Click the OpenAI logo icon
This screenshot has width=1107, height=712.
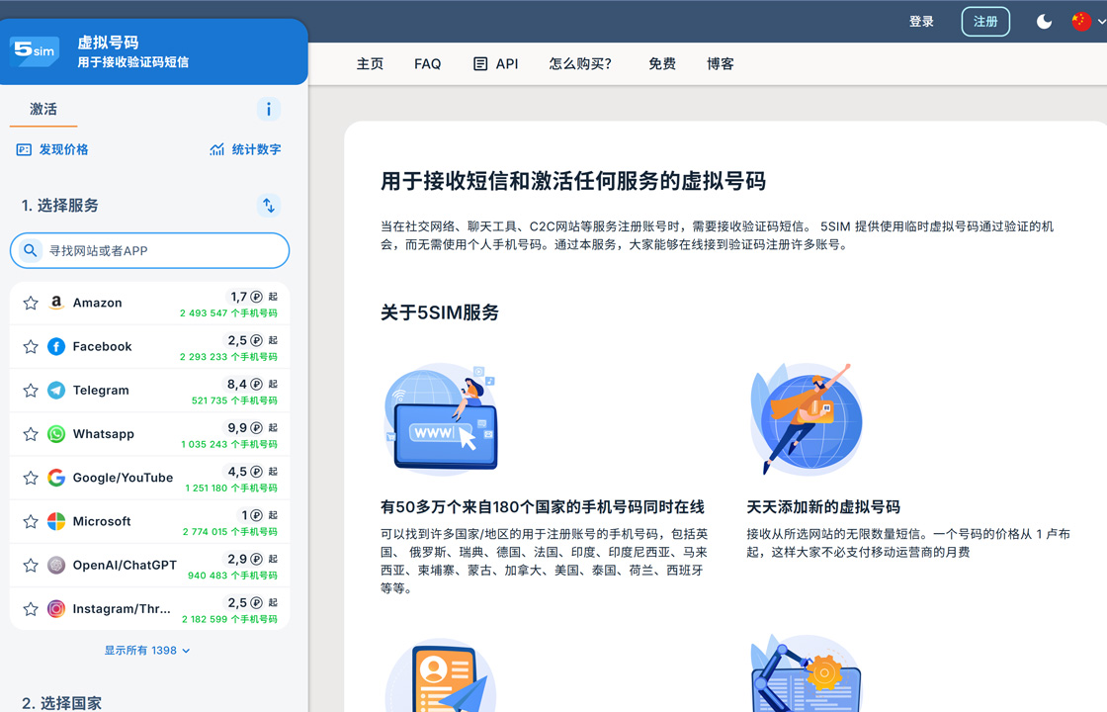coord(56,566)
